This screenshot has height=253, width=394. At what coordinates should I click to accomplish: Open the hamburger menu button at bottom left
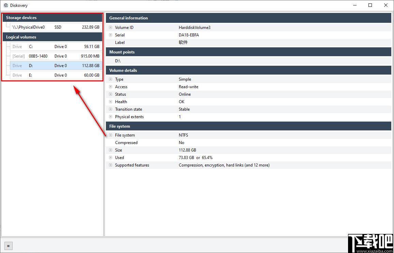8,246
